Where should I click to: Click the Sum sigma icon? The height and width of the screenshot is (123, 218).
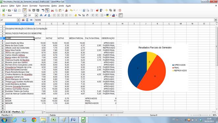[27, 20]
